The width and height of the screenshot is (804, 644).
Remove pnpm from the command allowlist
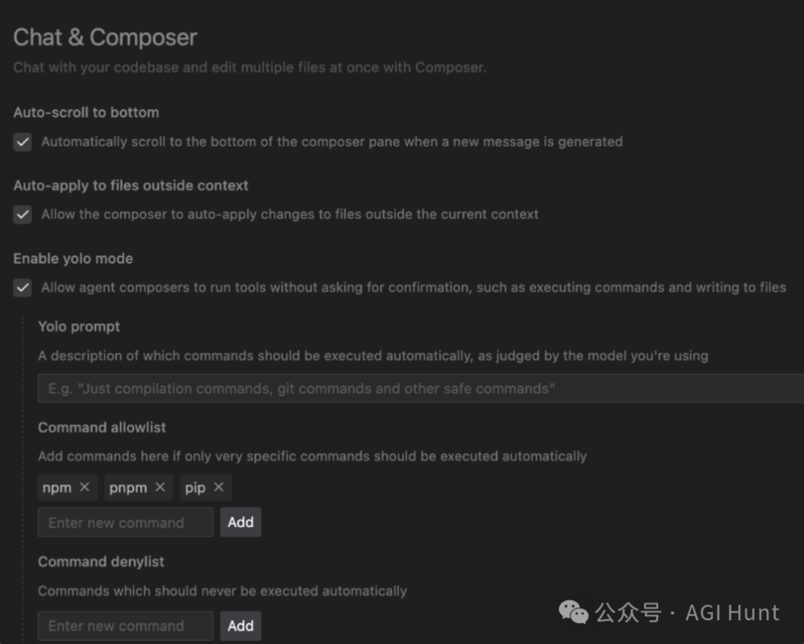click(160, 487)
